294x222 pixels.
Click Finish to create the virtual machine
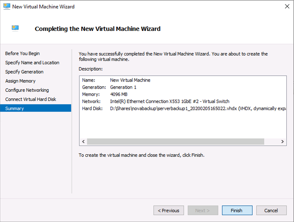(x=236, y=211)
